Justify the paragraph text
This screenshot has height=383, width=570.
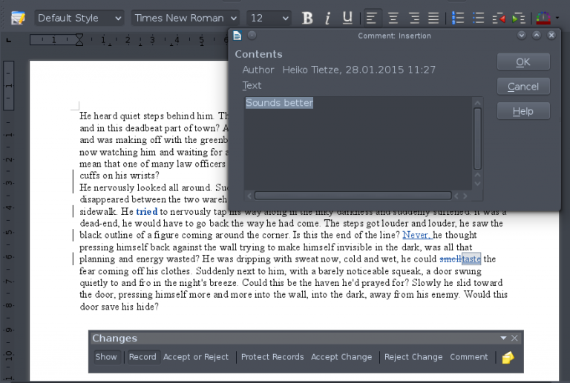tap(434, 18)
